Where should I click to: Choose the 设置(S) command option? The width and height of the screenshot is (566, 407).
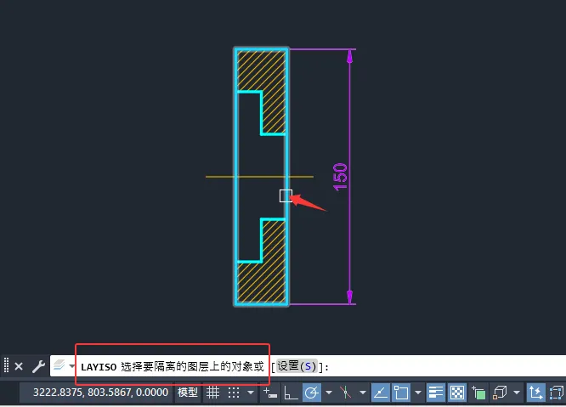297,366
